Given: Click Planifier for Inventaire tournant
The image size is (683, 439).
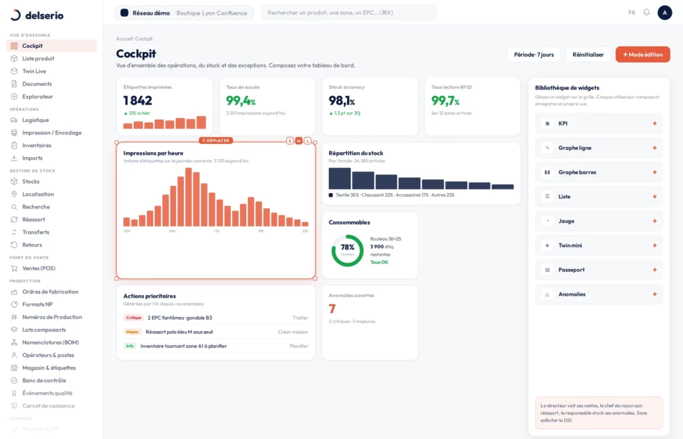Looking at the screenshot, I should point(299,346).
